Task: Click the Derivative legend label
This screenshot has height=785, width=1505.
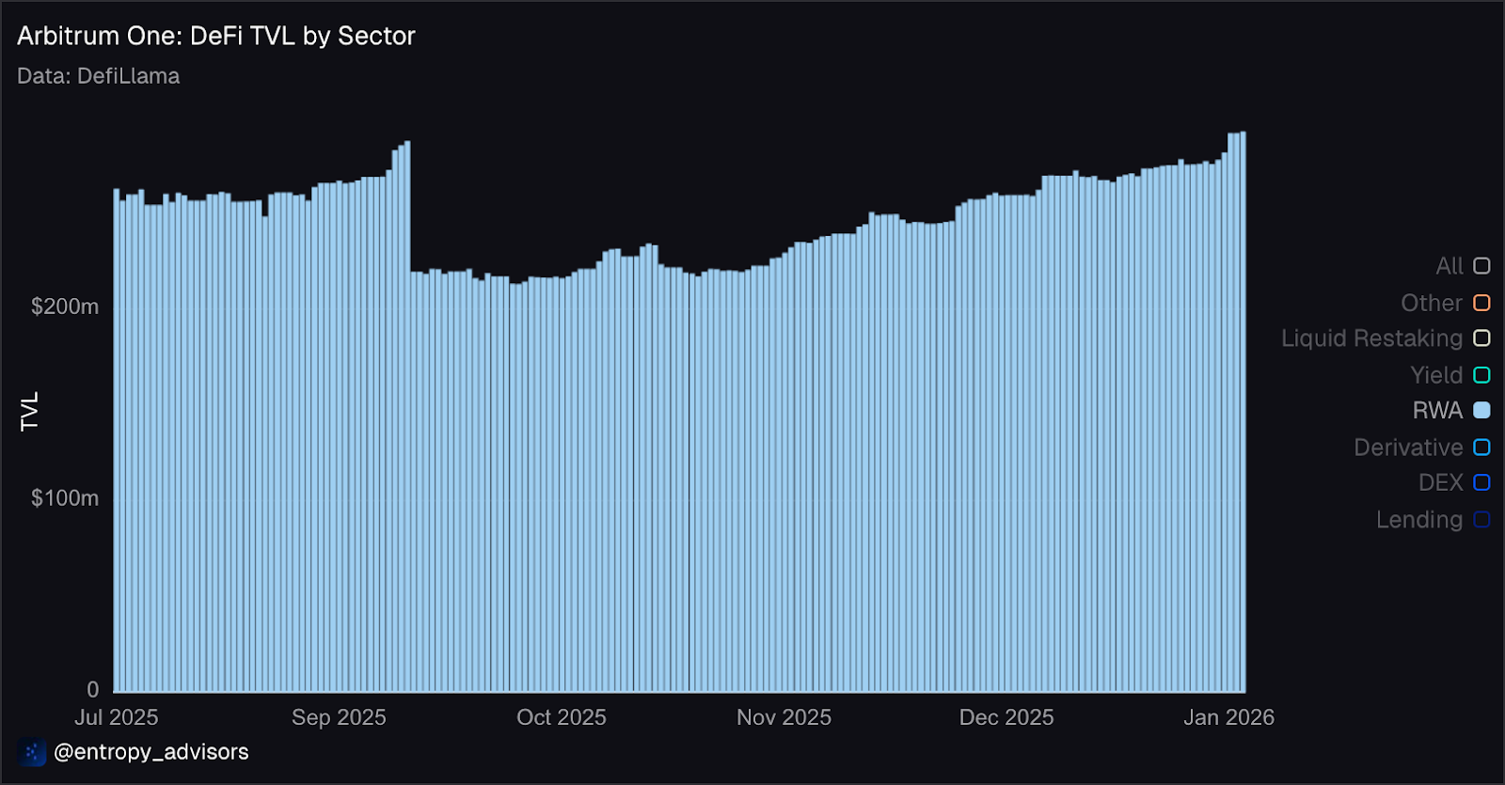Action: (x=1408, y=447)
